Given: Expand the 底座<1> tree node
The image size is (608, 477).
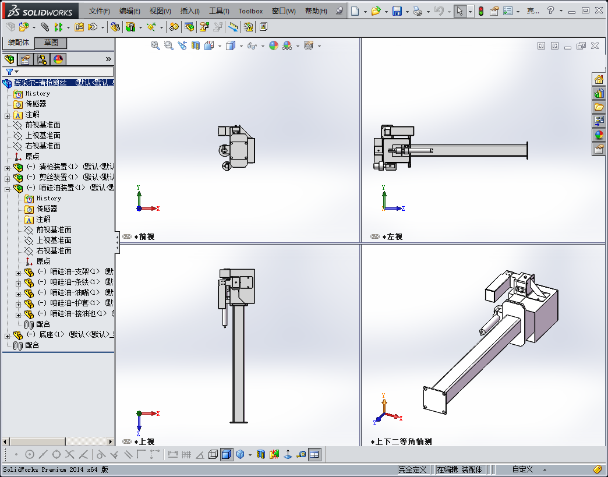Looking at the screenshot, I should point(7,336).
